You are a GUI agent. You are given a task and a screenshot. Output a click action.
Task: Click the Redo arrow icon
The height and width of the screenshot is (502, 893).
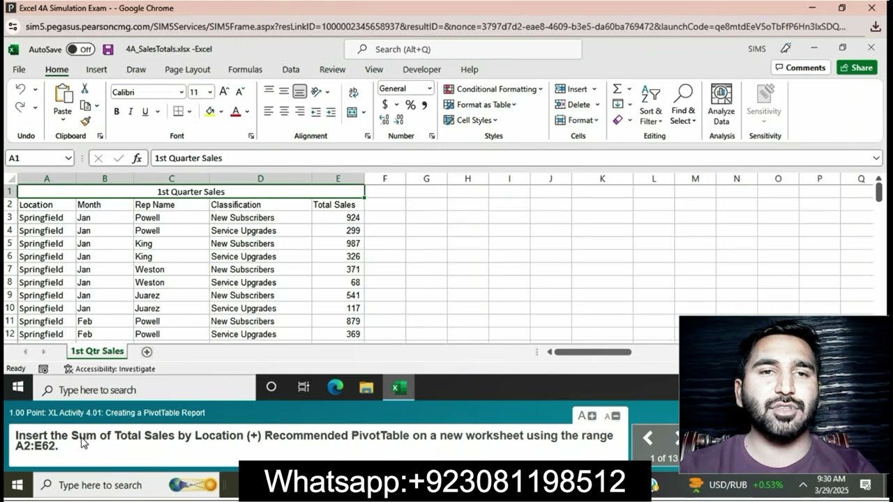coord(20,107)
